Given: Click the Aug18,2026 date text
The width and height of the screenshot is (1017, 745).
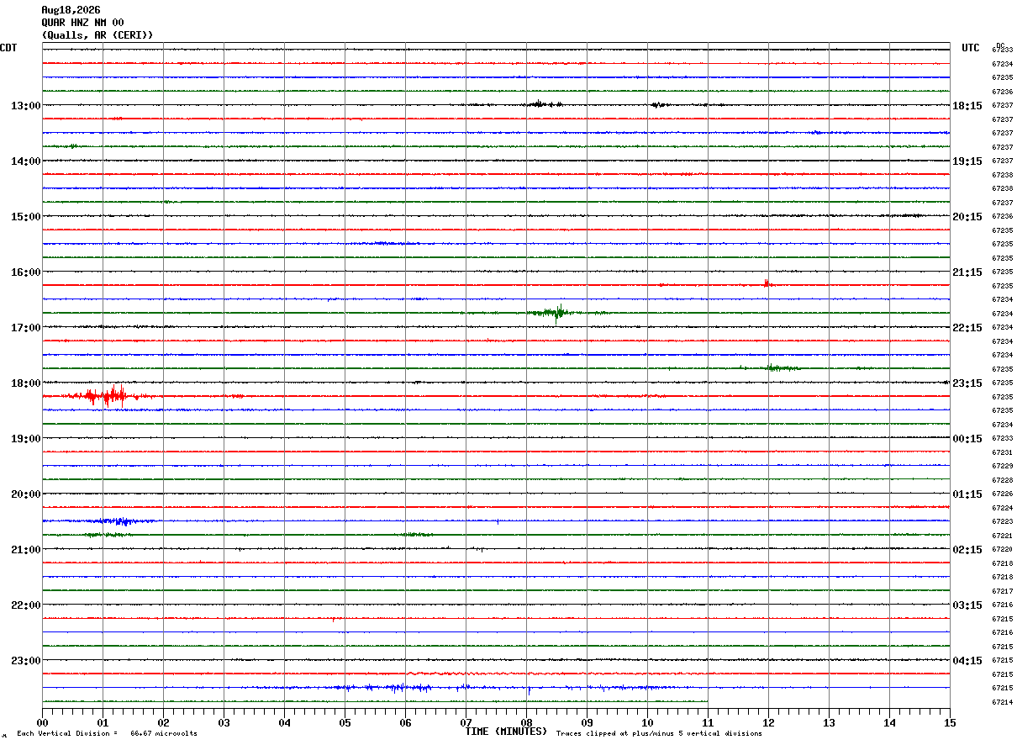Looking at the screenshot, I should click(71, 10).
